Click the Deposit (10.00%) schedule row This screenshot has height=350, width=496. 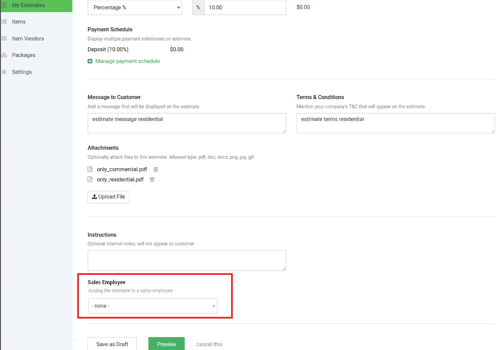(x=136, y=49)
